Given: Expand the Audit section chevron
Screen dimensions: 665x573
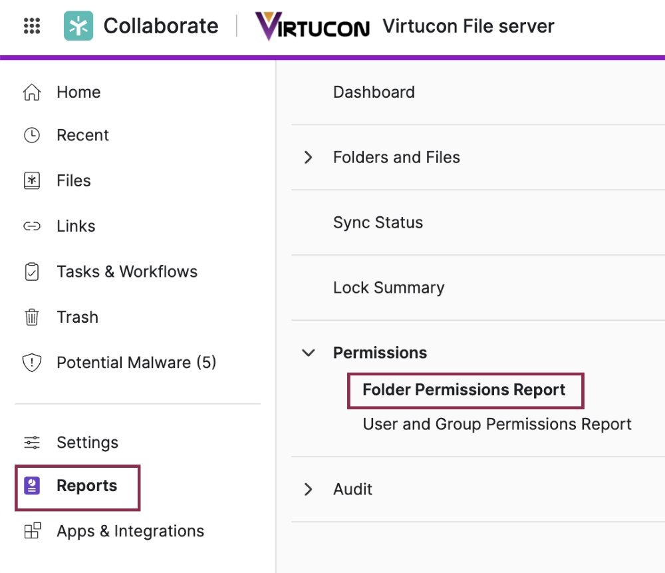Looking at the screenshot, I should tap(308, 490).
